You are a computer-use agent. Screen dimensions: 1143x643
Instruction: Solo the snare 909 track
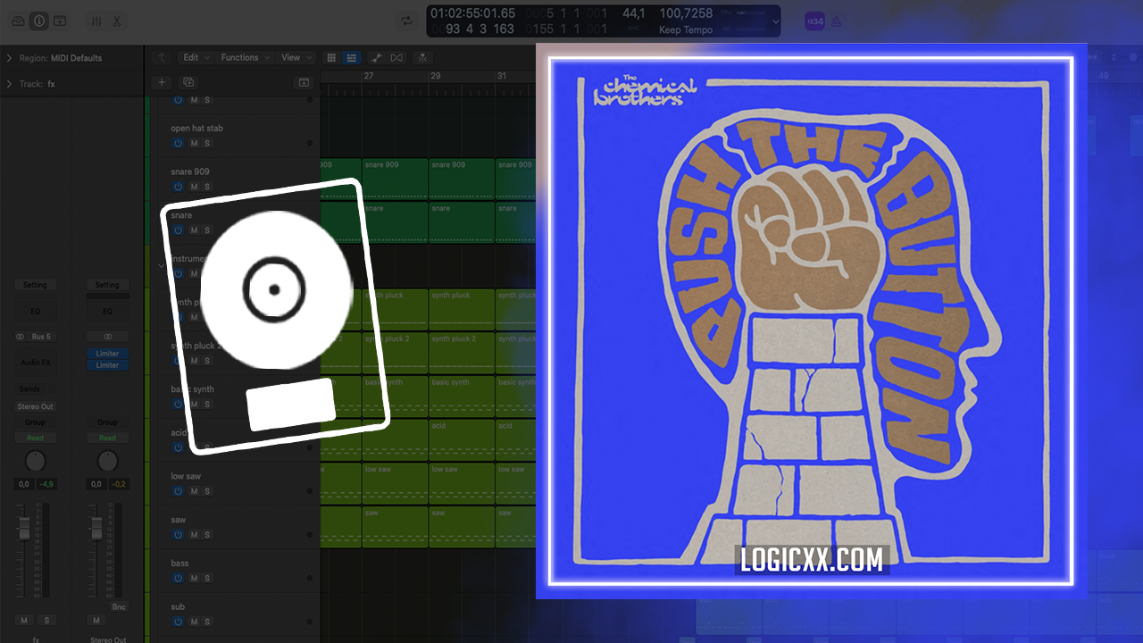pyautogui.click(x=207, y=187)
